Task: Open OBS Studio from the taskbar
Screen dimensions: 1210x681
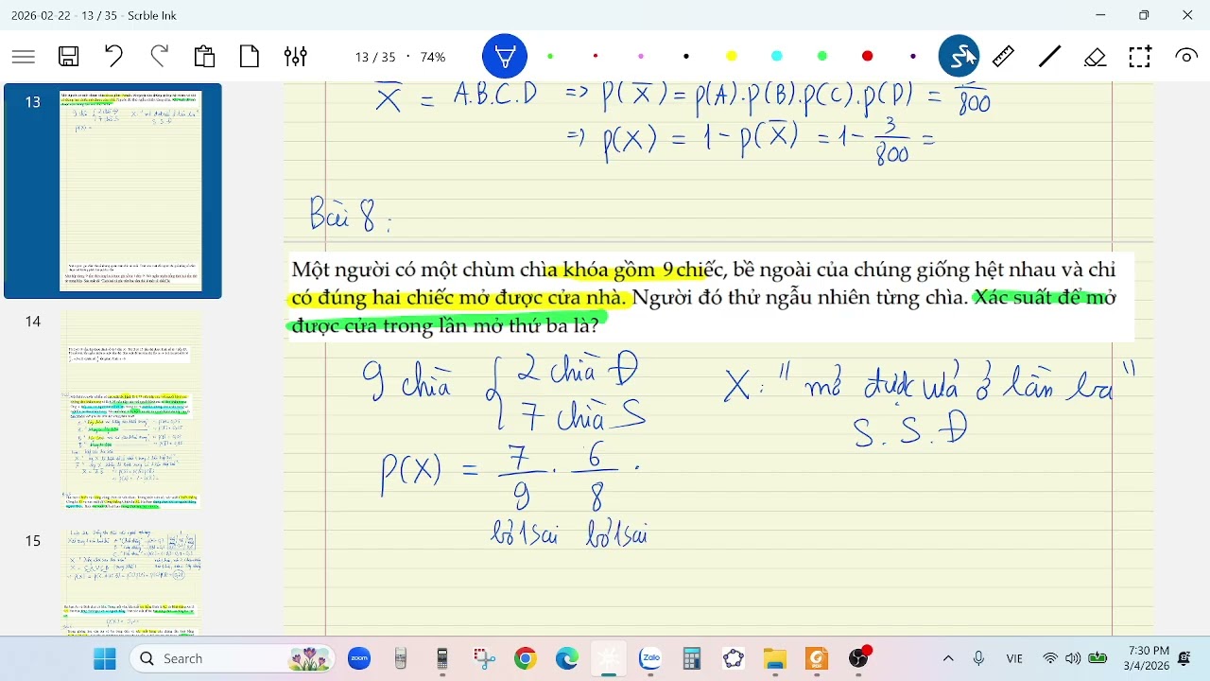Action: pos(858,658)
